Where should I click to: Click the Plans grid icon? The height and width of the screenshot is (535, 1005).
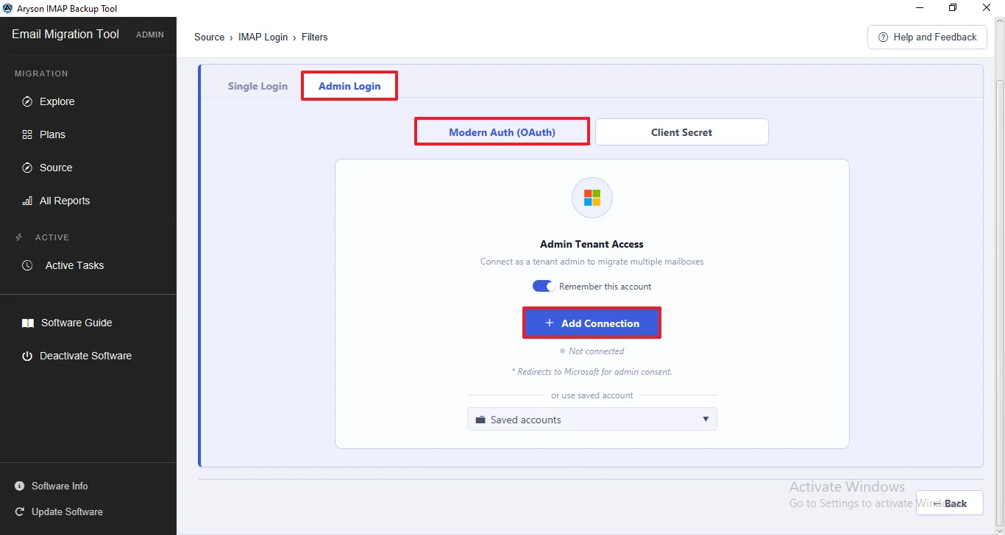tap(27, 134)
